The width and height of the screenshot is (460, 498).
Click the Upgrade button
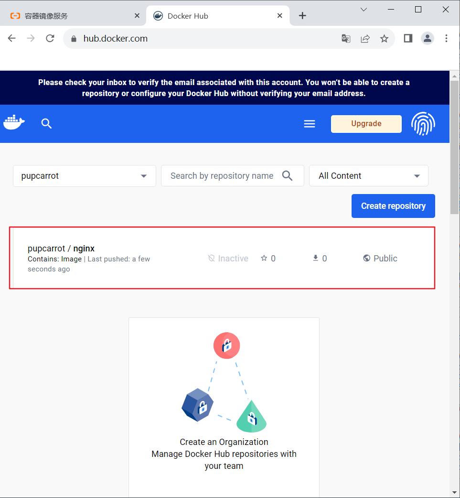tap(366, 124)
